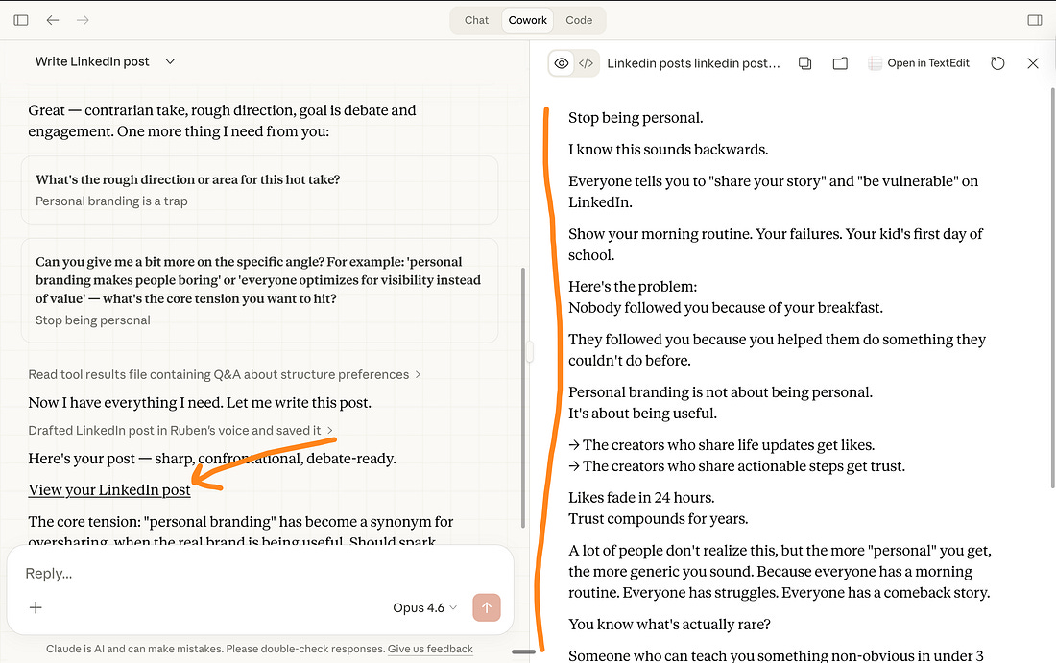Toggle the right side panel icon
The width and height of the screenshot is (1056, 663).
(1035, 20)
